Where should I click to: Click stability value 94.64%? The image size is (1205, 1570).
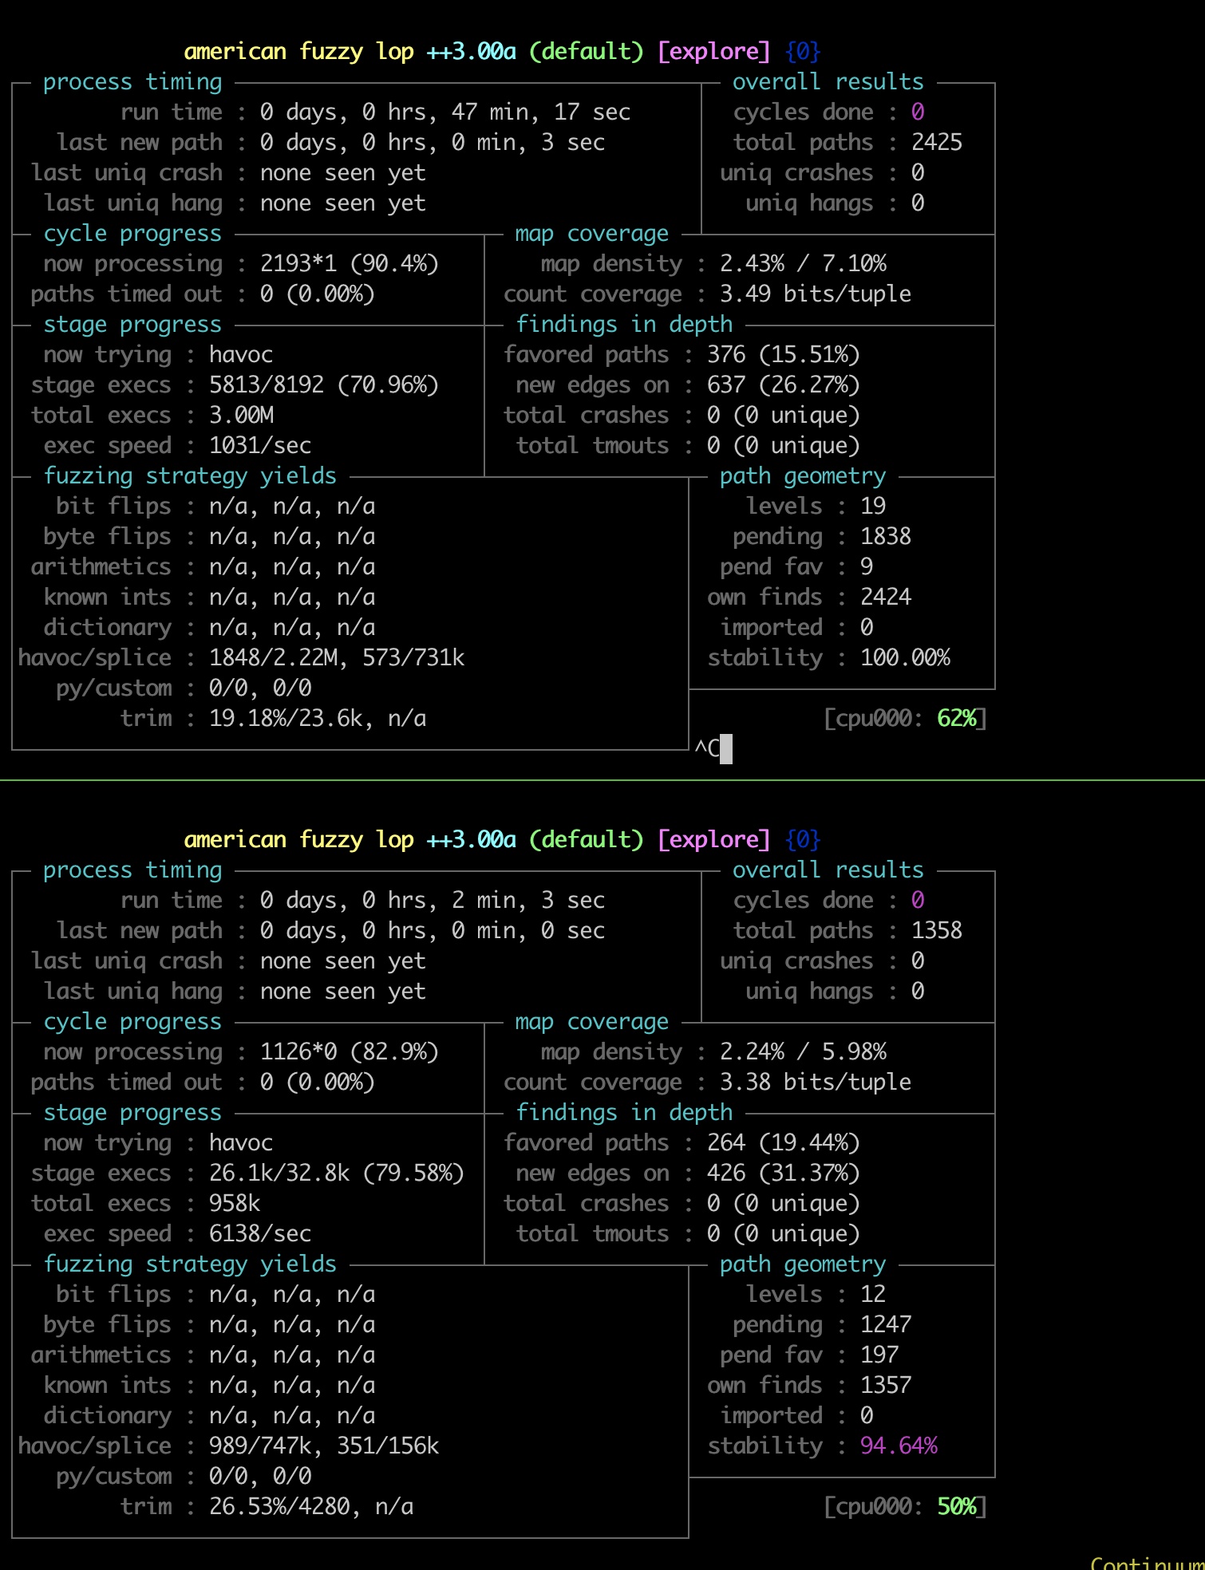(899, 1446)
